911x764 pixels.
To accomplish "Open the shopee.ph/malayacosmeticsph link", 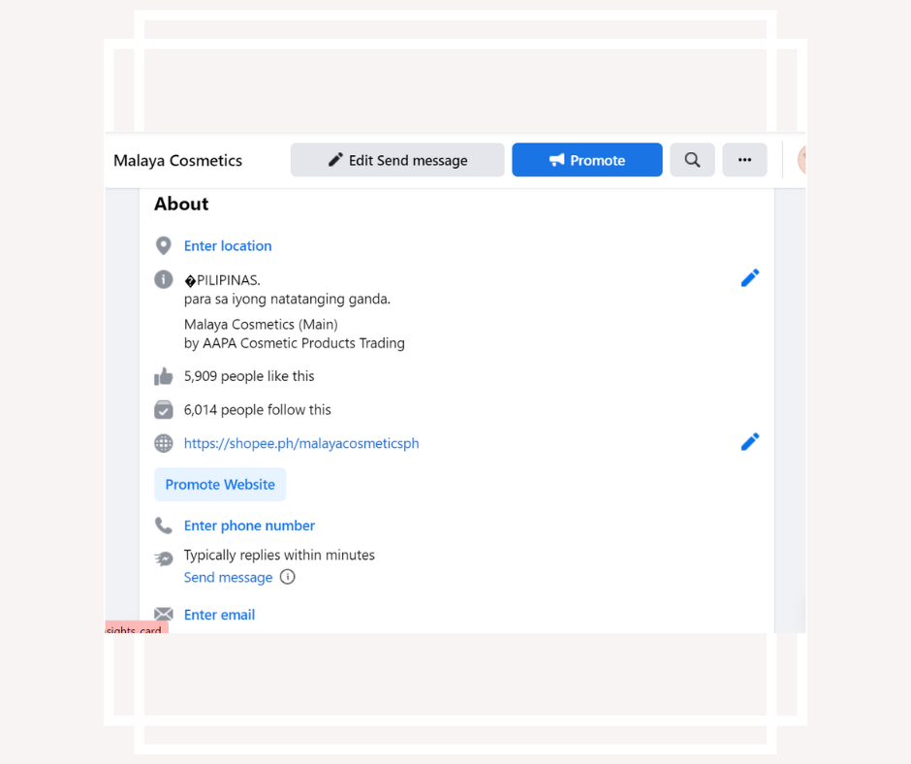I will (301, 443).
